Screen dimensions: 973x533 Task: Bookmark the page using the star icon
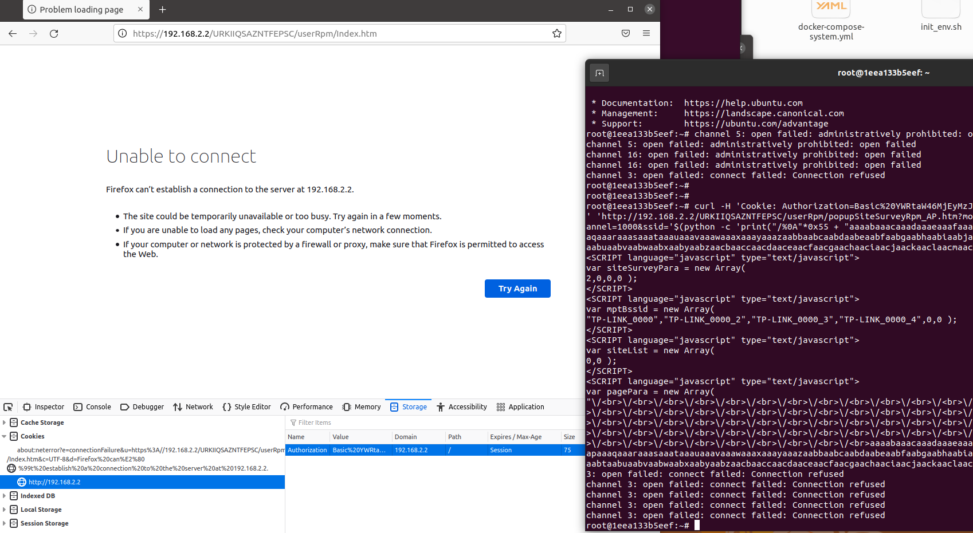556,33
